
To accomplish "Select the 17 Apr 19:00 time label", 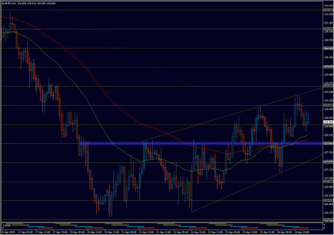I will point(60,232).
